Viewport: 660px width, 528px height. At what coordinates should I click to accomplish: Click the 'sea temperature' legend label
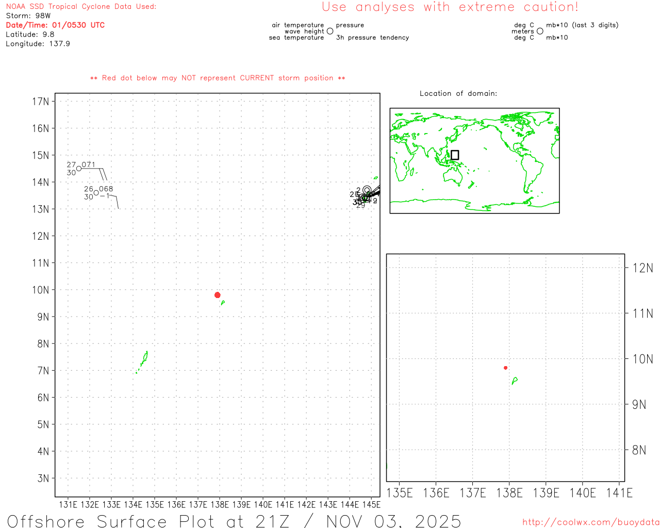click(x=296, y=38)
